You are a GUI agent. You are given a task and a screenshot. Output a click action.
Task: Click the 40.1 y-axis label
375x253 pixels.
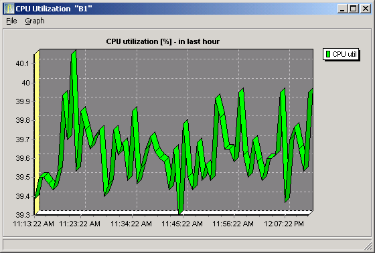pyautogui.click(x=22, y=63)
